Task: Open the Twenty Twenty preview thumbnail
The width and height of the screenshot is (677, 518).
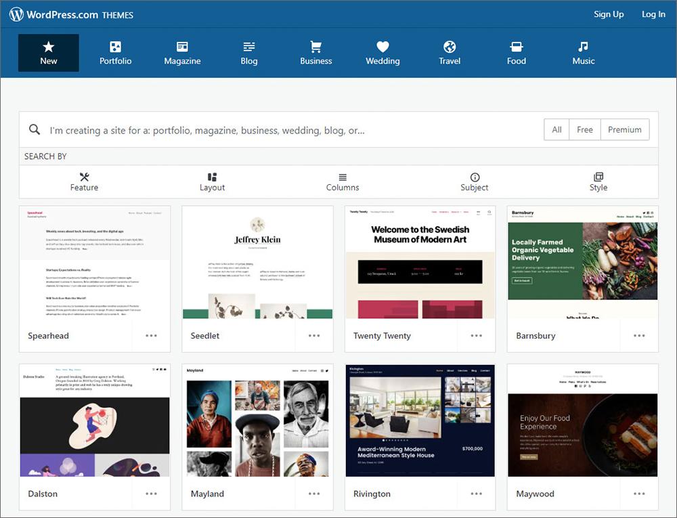Action: point(420,263)
